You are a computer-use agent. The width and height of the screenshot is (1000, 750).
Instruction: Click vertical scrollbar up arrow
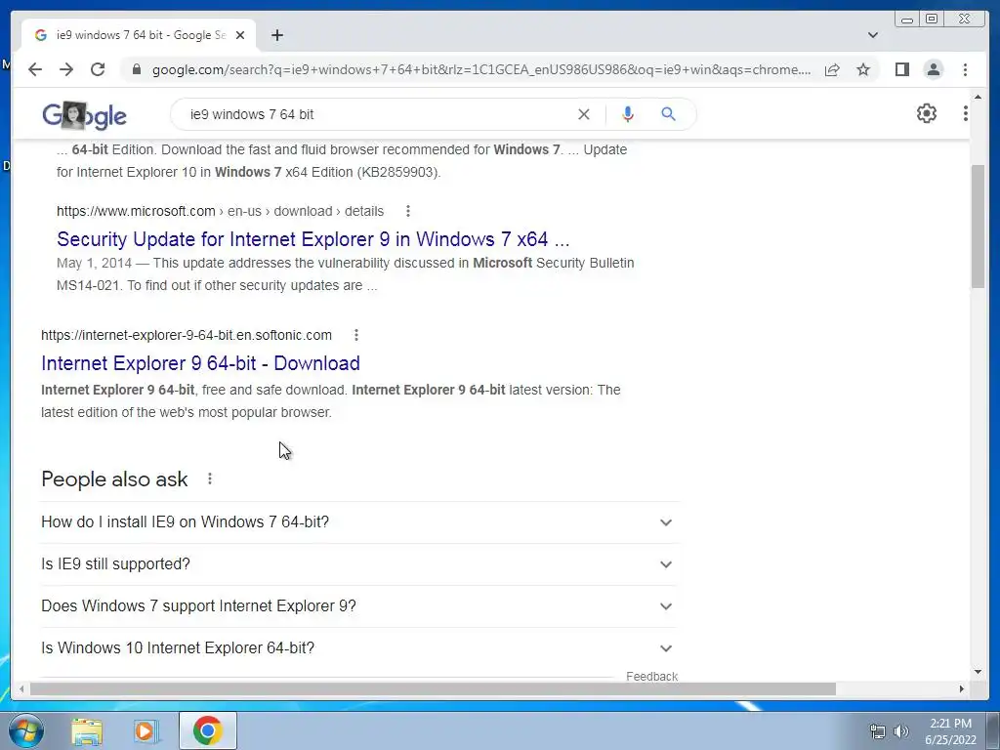978,97
